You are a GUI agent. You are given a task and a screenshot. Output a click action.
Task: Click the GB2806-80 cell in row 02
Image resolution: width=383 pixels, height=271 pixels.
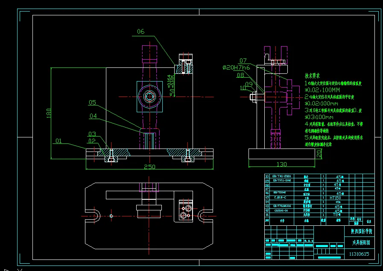281,210
